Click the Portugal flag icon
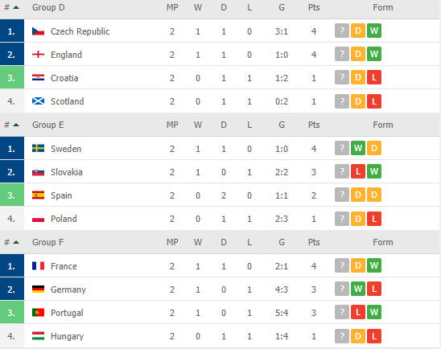 [x=38, y=313]
